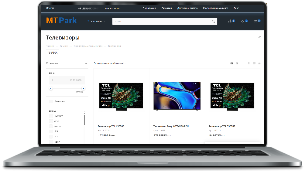Click the Sony K-77XR80P product image
305x177 pixels.
click(x=177, y=97)
